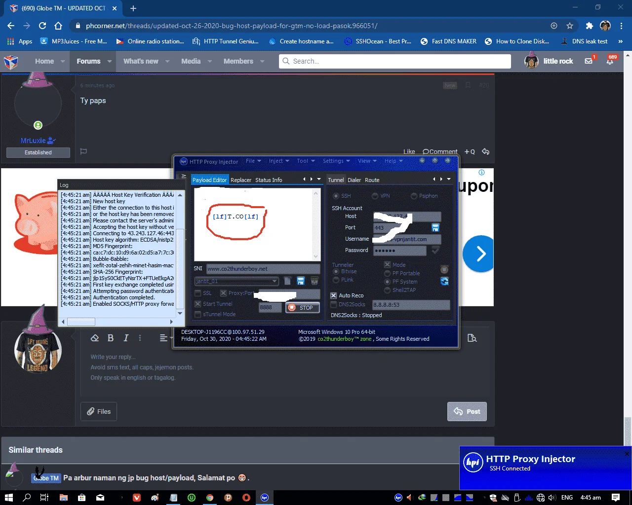
Task: Click the down-arrow icon in HTTP Proxy Injector title bar
Action: [x=422, y=161]
